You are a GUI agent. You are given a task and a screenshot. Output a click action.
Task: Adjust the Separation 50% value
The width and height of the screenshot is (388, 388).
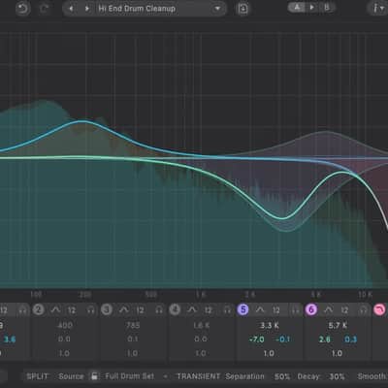tap(282, 377)
